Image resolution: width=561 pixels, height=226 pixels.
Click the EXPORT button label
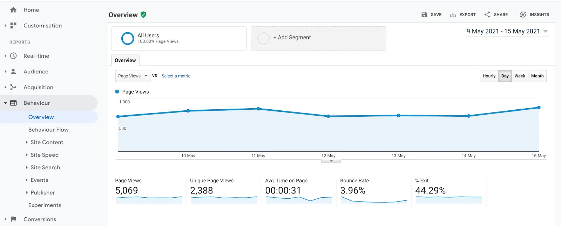coord(467,15)
